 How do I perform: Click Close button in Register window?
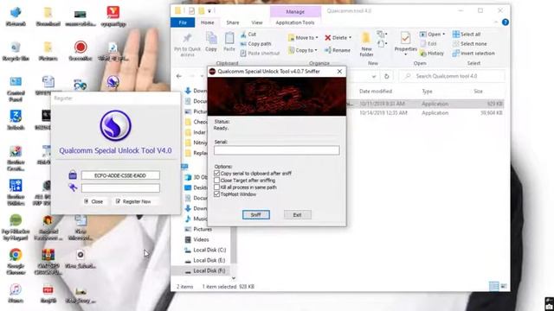click(93, 201)
